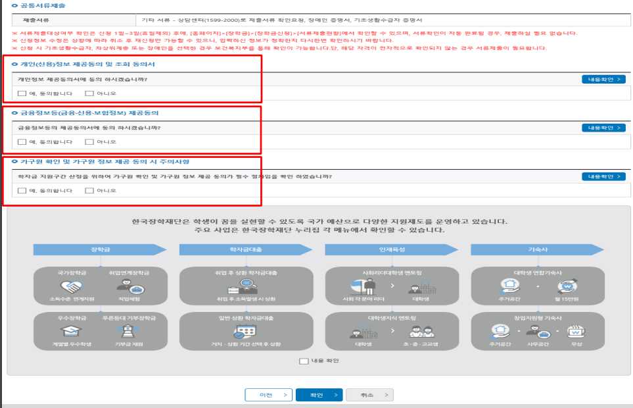Viewport: 633px width, 408px height.
Task: Click the 창업지원형 기숙사 주거공간 icon
Action: point(502,332)
